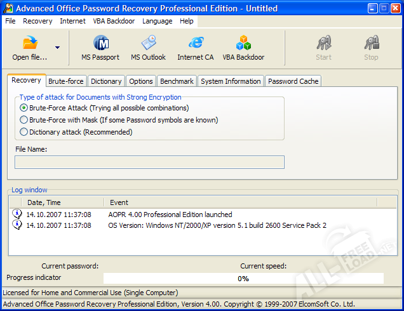Click the application icon in title bar
Viewport: 404px width, 311px height.
click(8, 8)
